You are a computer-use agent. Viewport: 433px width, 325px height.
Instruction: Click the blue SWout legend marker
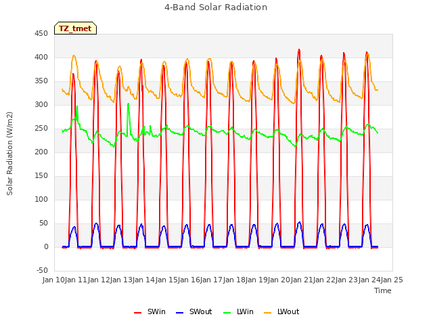click(179, 313)
